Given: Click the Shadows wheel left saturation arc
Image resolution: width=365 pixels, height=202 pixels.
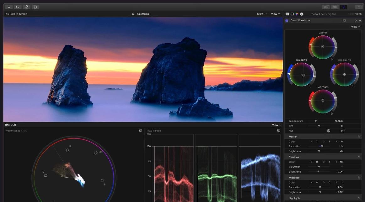Looking at the screenshot, I should pos(289,74).
